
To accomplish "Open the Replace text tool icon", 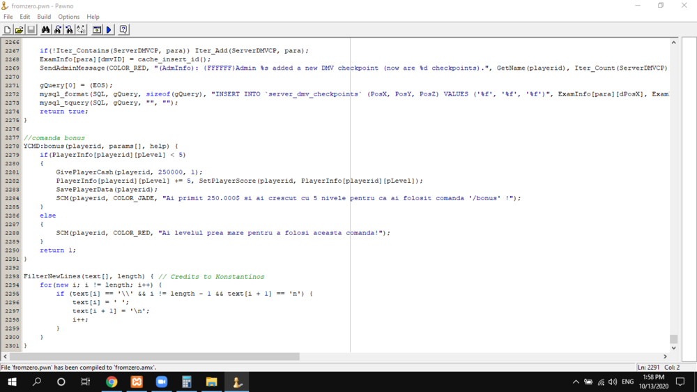I will pos(81,30).
